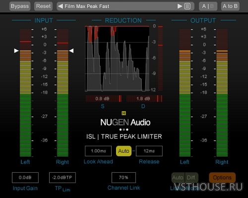This screenshot has height=198, width=248.
Task: Select the right input threshold triangle marker
Action: click(71, 51)
